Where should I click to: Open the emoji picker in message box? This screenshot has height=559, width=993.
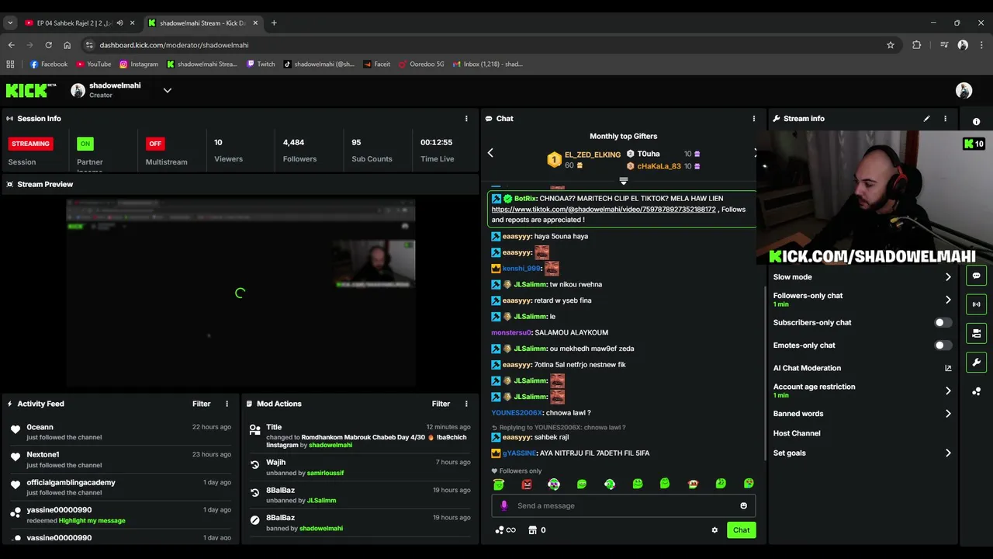click(x=743, y=505)
